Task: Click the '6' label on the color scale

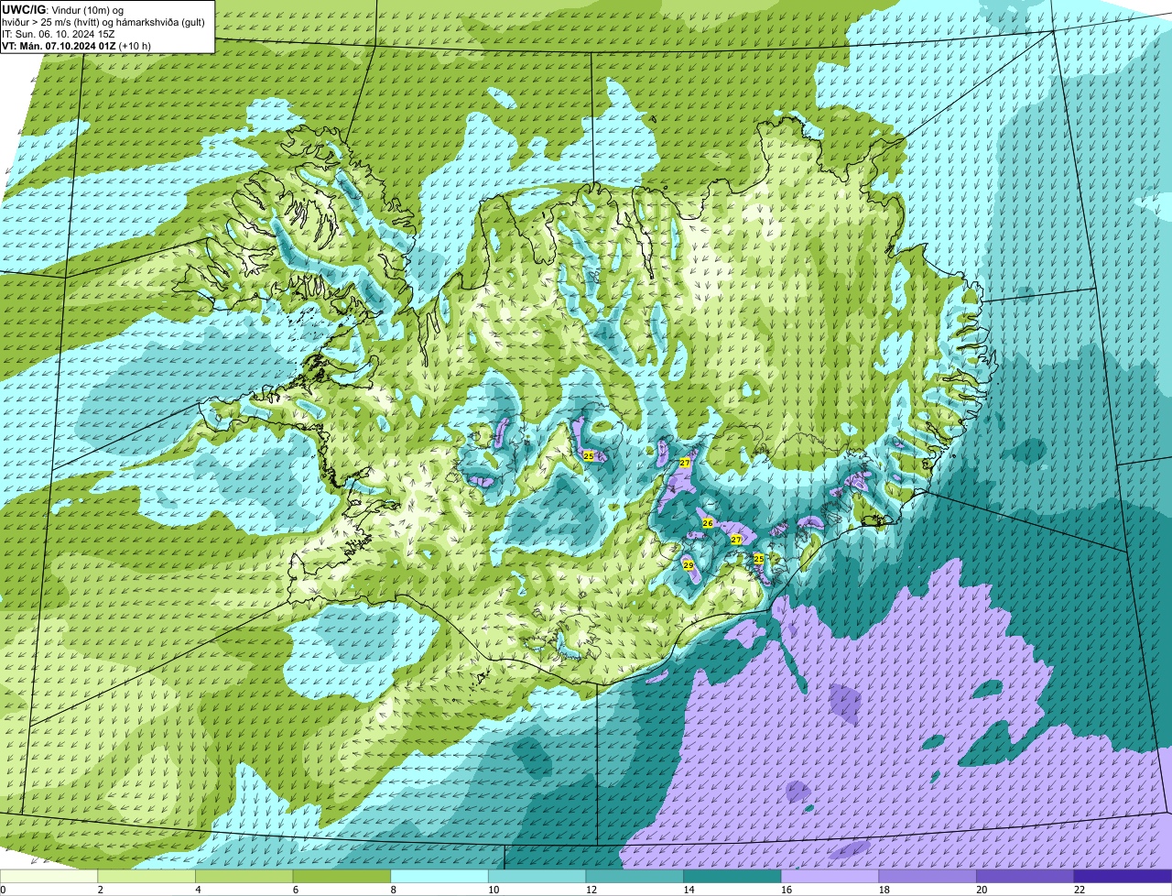Action: [296, 890]
